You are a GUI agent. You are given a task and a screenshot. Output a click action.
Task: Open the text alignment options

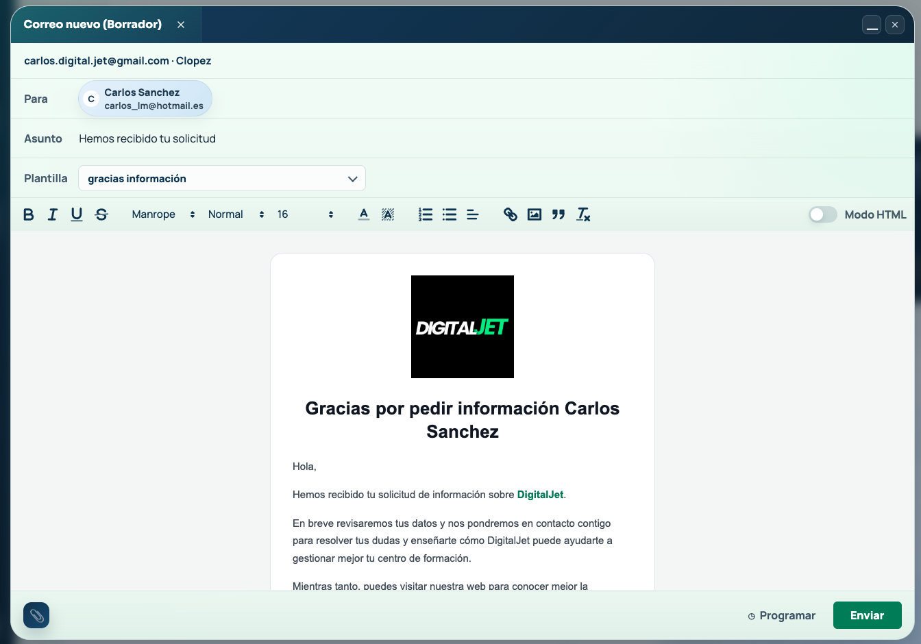pyautogui.click(x=473, y=214)
